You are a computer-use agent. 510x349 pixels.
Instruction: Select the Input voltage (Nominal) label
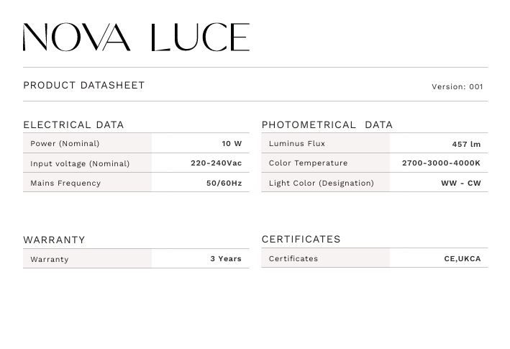80,163
